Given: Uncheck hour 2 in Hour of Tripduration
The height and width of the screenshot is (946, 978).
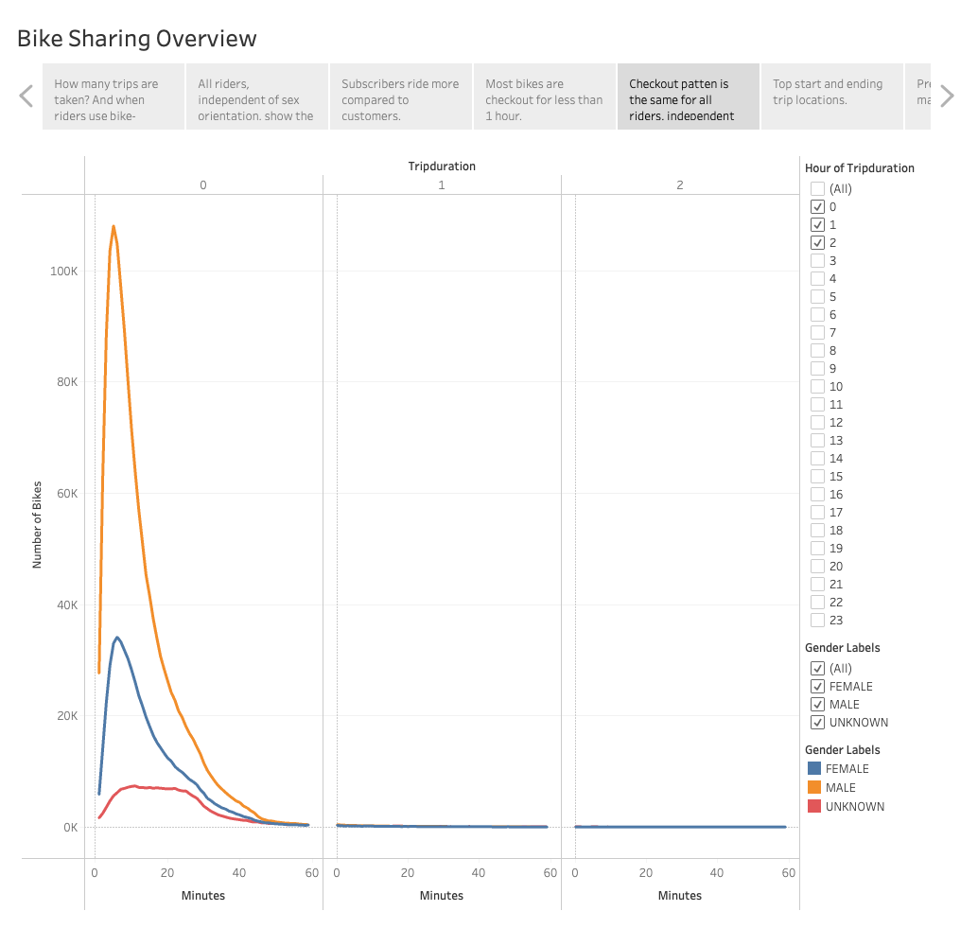Looking at the screenshot, I should tap(817, 243).
